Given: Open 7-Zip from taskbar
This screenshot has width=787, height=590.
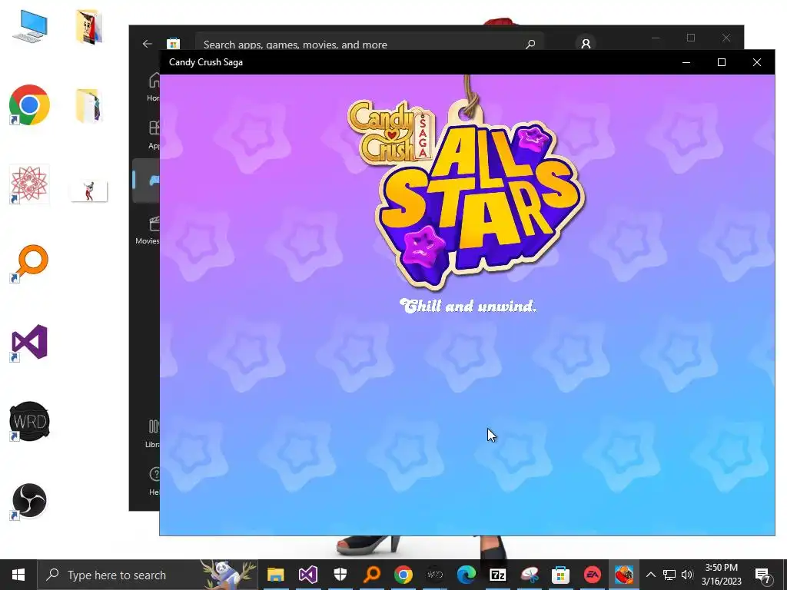Looking at the screenshot, I should tap(497, 575).
